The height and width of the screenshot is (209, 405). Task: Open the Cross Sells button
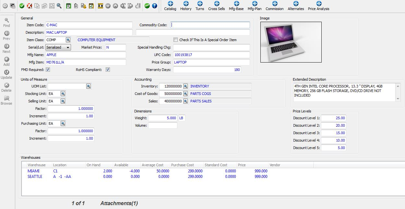216,6
